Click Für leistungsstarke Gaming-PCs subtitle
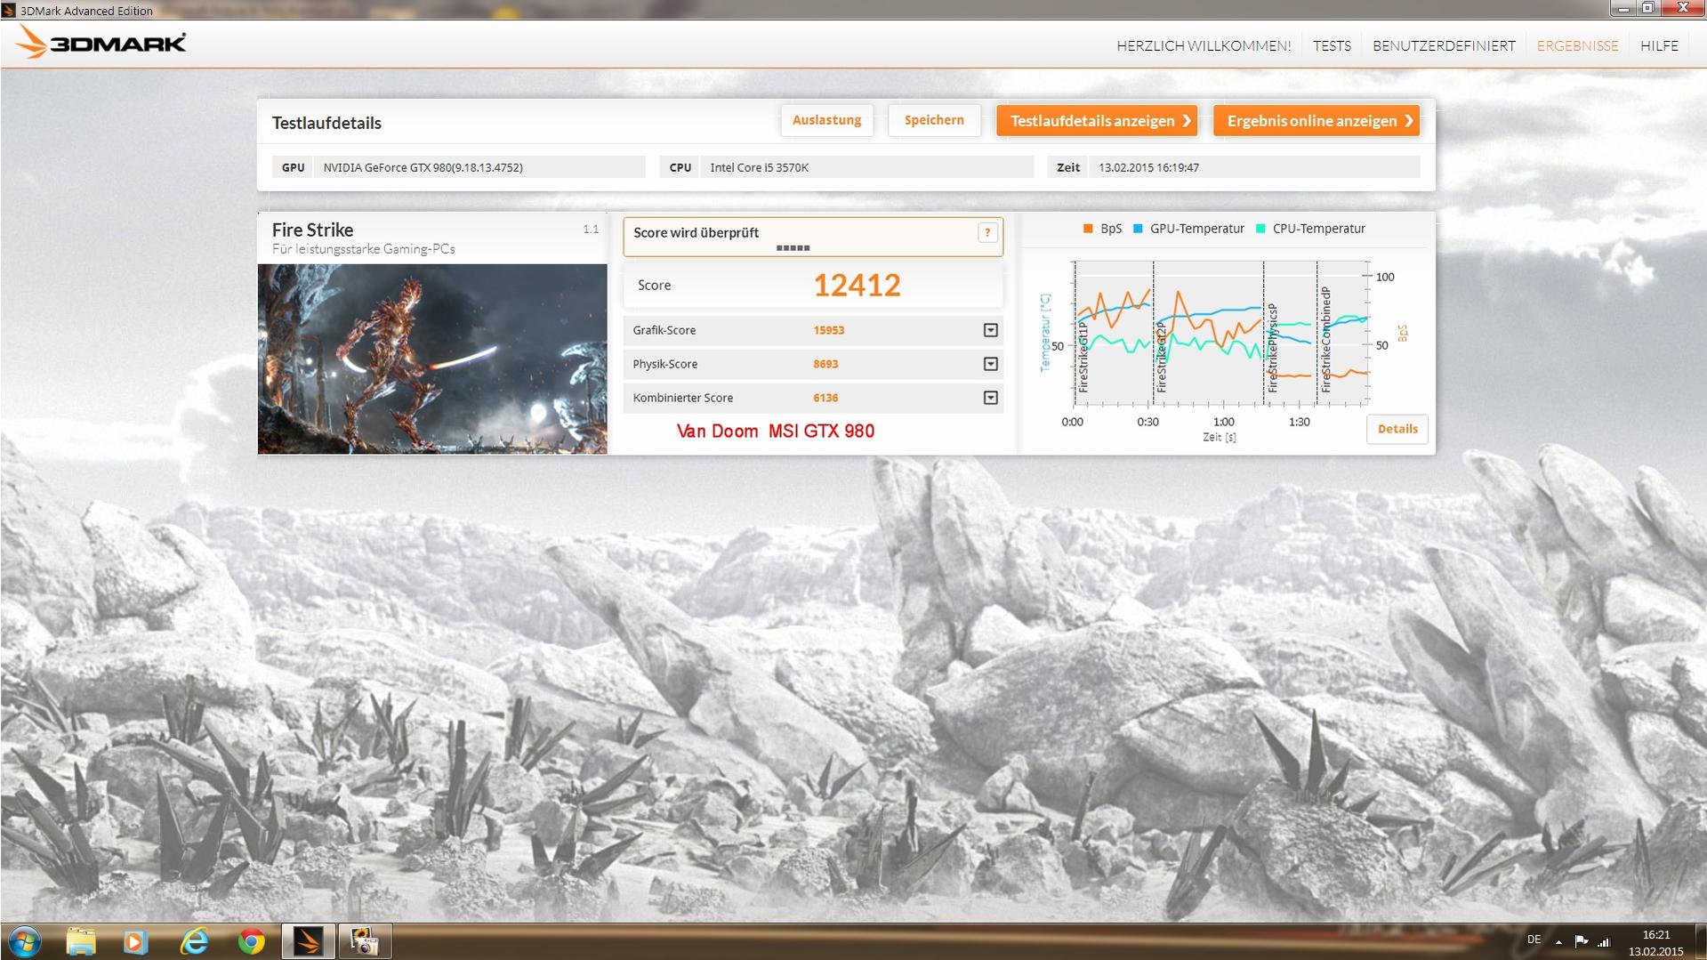This screenshot has width=1707, height=960. point(363,249)
